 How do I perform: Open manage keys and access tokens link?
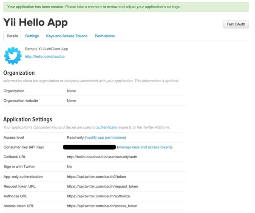[x=145, y=147]
